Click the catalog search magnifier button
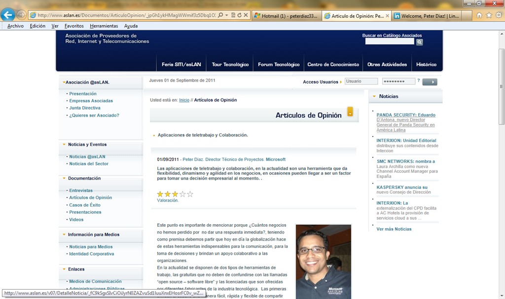Viewport: 505px width, 299px height. click(x=419, y=42)
